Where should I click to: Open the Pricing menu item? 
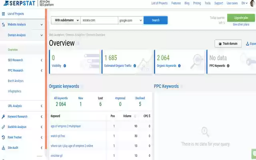click(x=197, y=3)
